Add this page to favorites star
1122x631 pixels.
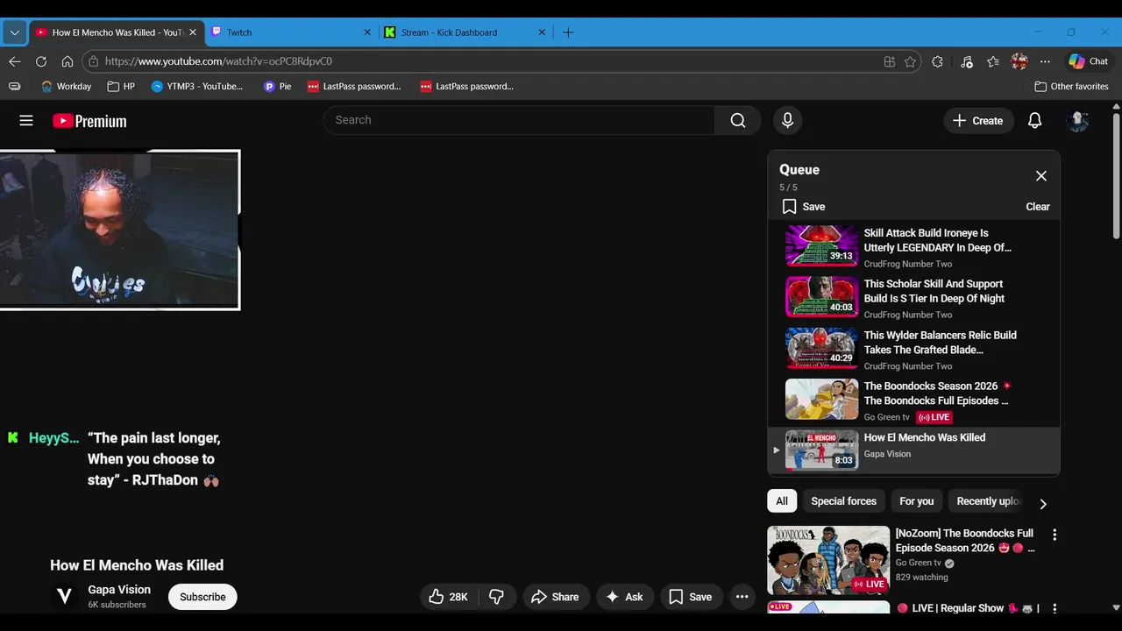pos(910,61)
